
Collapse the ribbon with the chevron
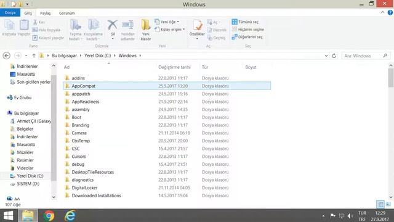tap(382, 12)
